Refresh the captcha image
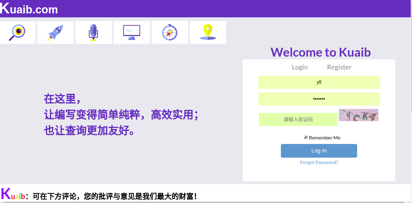412x203 pixels. coord(359,115)
